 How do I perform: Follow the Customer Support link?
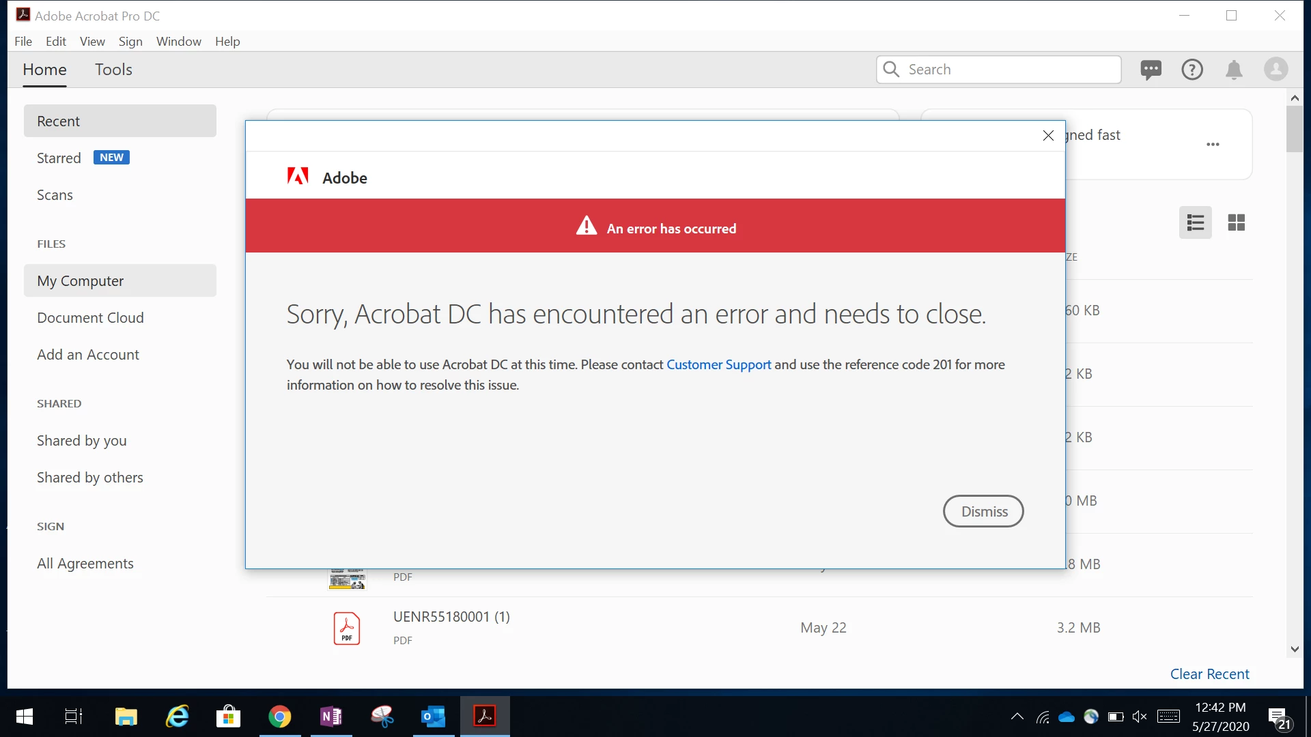pos(718,364)
